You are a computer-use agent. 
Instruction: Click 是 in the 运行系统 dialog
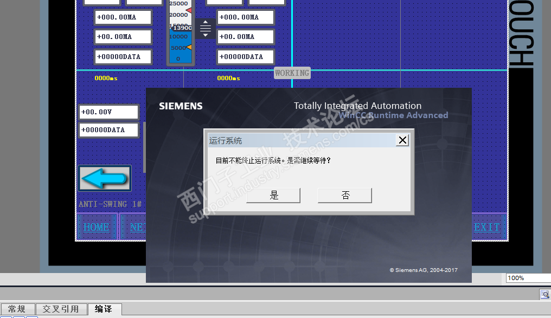click(273, 195)
